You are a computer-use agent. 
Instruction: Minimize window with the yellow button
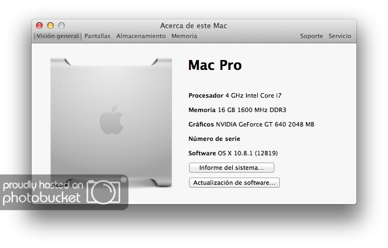pyautogui.click(x=50, y=26)
